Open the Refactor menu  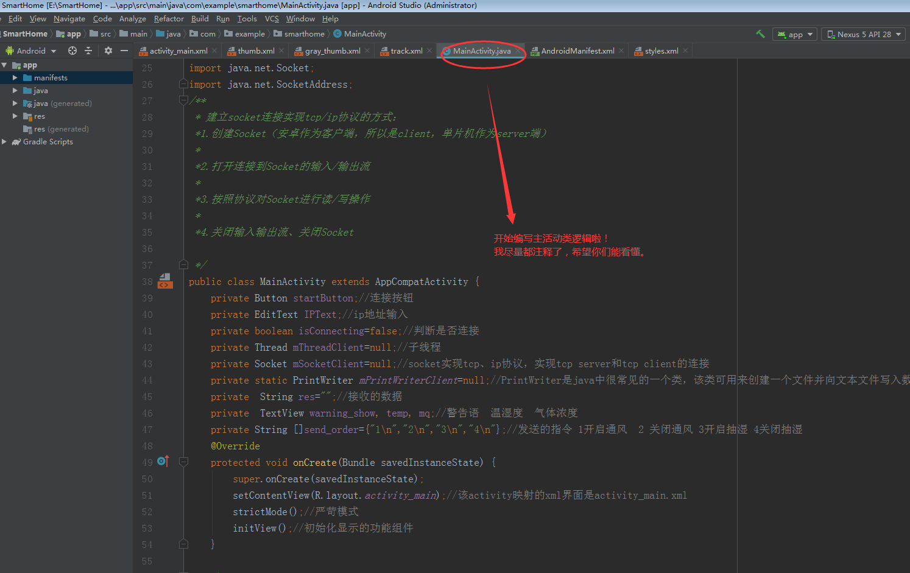[169, 18]
